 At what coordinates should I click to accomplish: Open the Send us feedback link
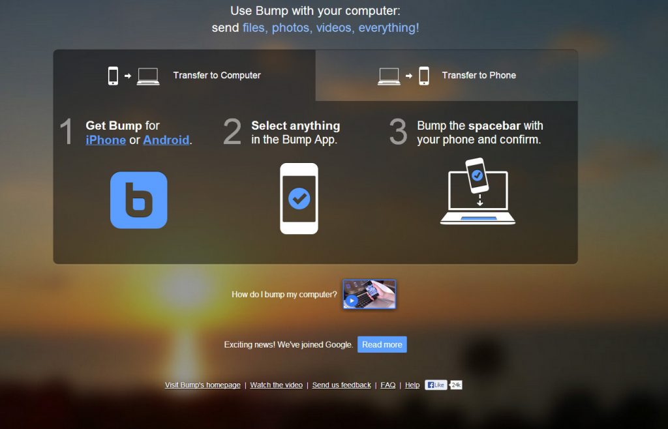(x=341, y=385)
